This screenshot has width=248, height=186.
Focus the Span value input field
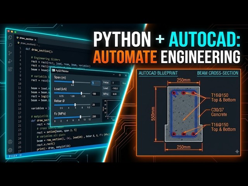(96, 83)
